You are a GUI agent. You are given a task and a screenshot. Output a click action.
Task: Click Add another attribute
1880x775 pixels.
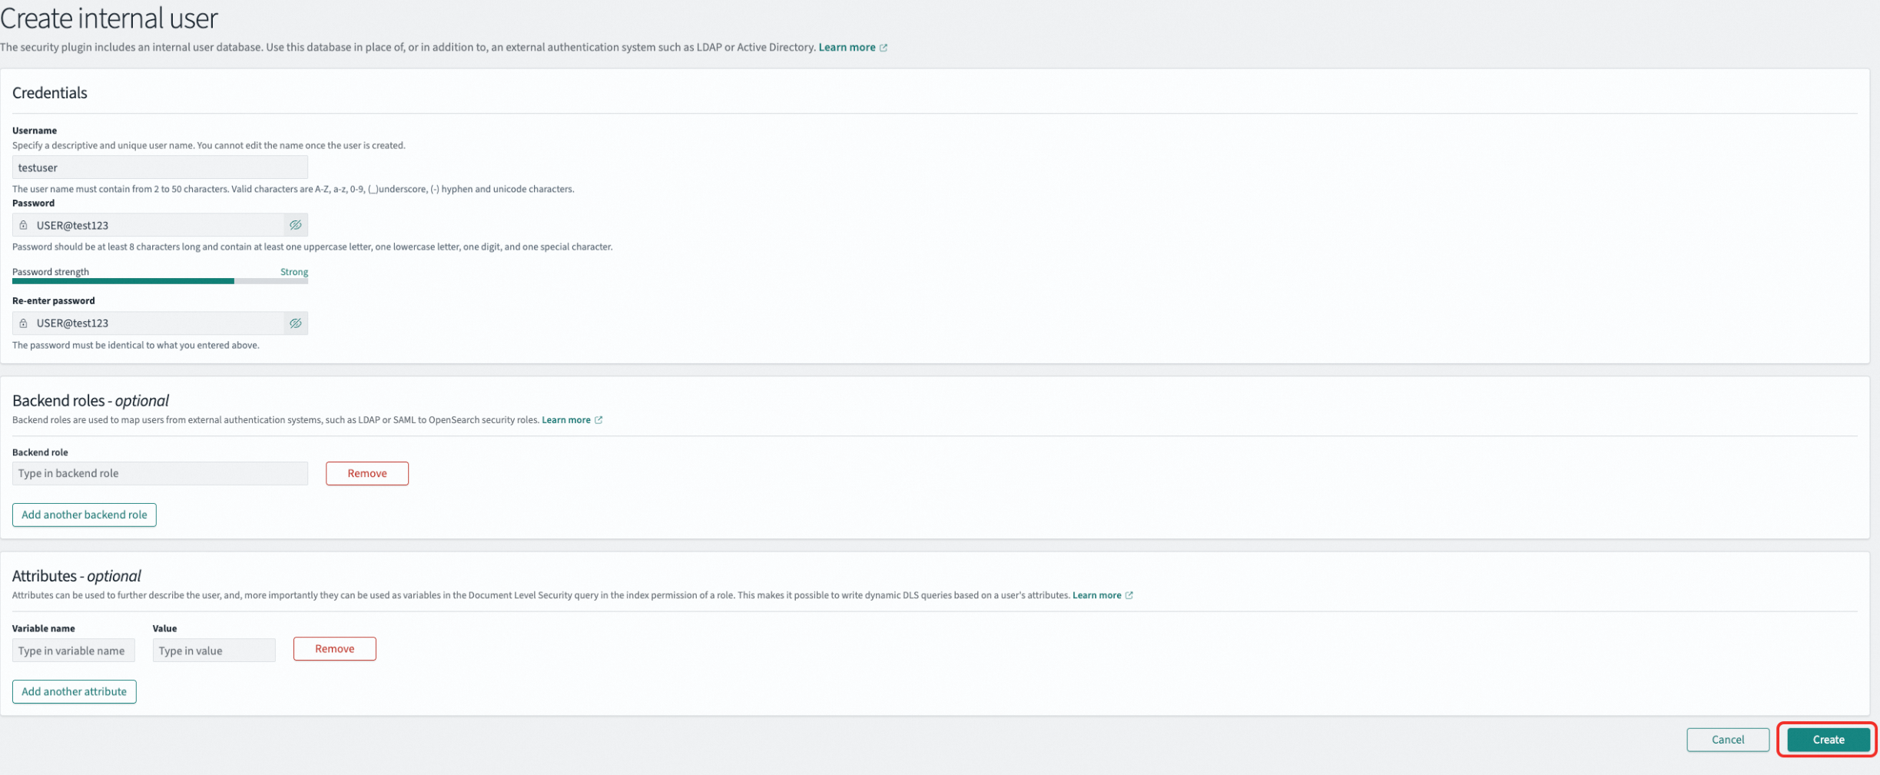75,692
